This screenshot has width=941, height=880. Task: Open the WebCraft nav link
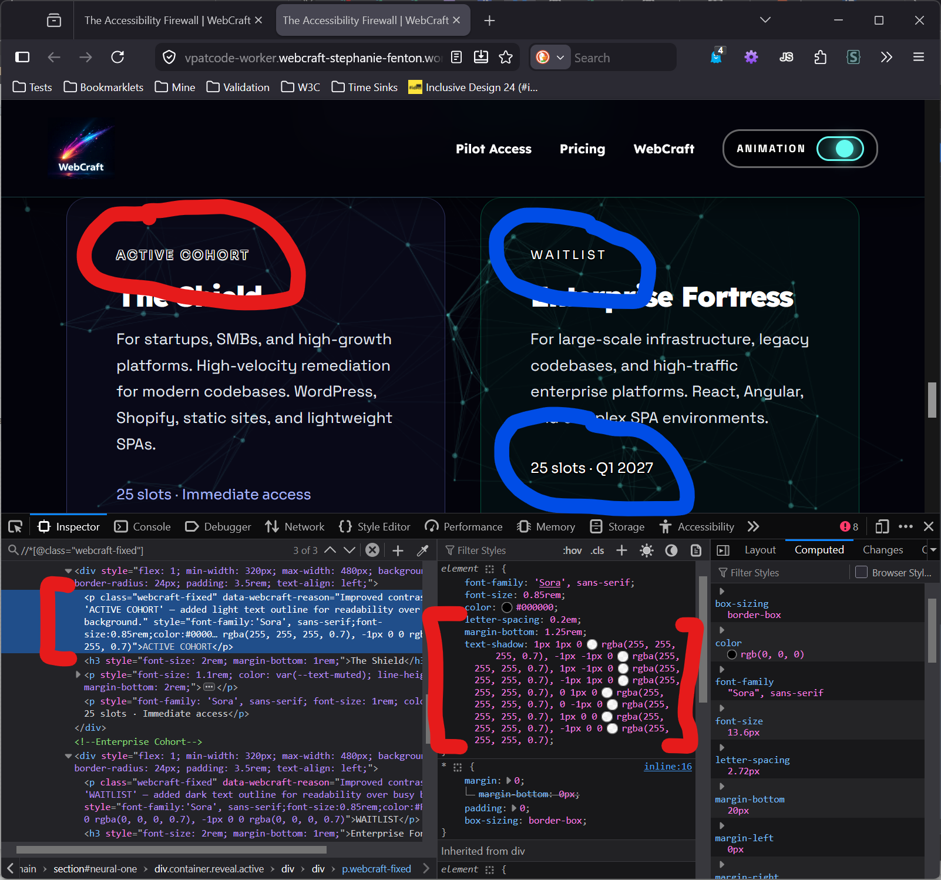664,149
